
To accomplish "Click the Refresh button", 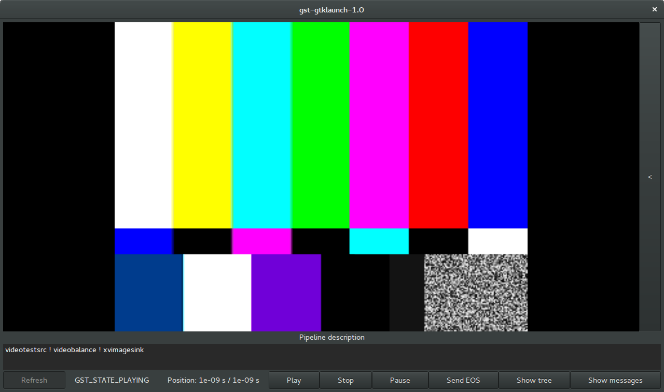I will tap(34, 380).
